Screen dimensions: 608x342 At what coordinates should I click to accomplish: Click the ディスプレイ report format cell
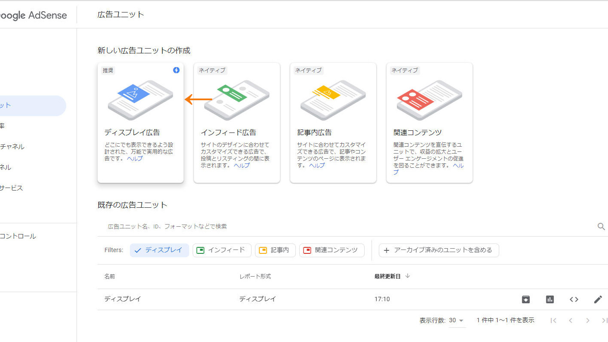pos(258,299)
